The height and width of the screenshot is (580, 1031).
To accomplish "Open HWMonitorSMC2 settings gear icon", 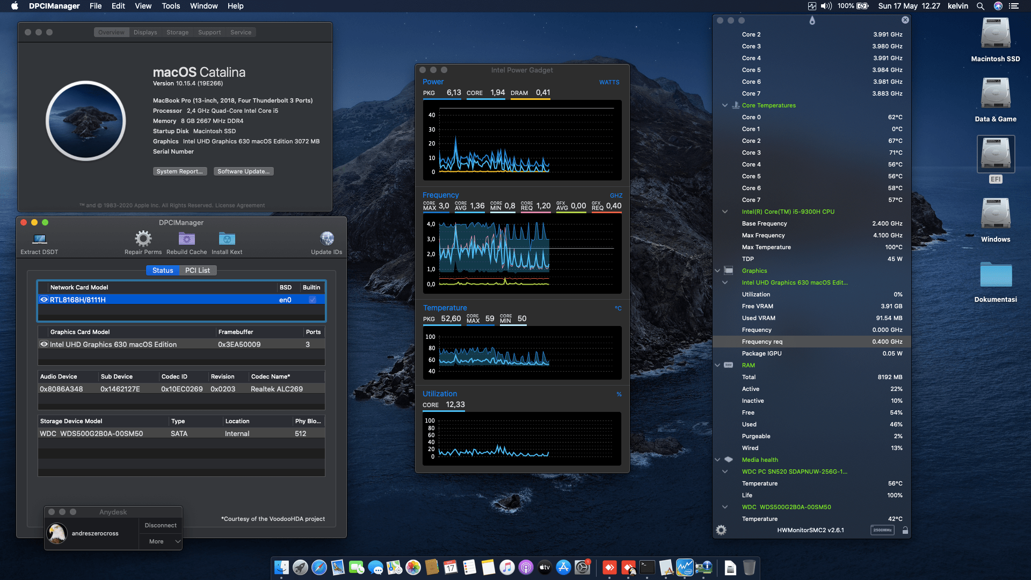I will point(721,530).
